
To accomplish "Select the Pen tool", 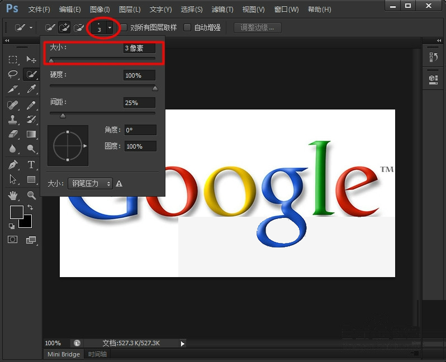I will pos(12,165).
